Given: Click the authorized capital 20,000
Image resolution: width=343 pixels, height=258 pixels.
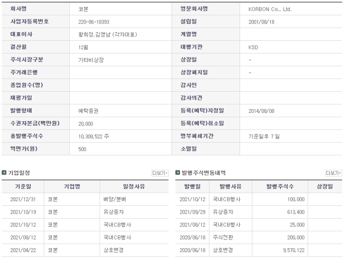Looking at the screenshot, I should 86,124.
